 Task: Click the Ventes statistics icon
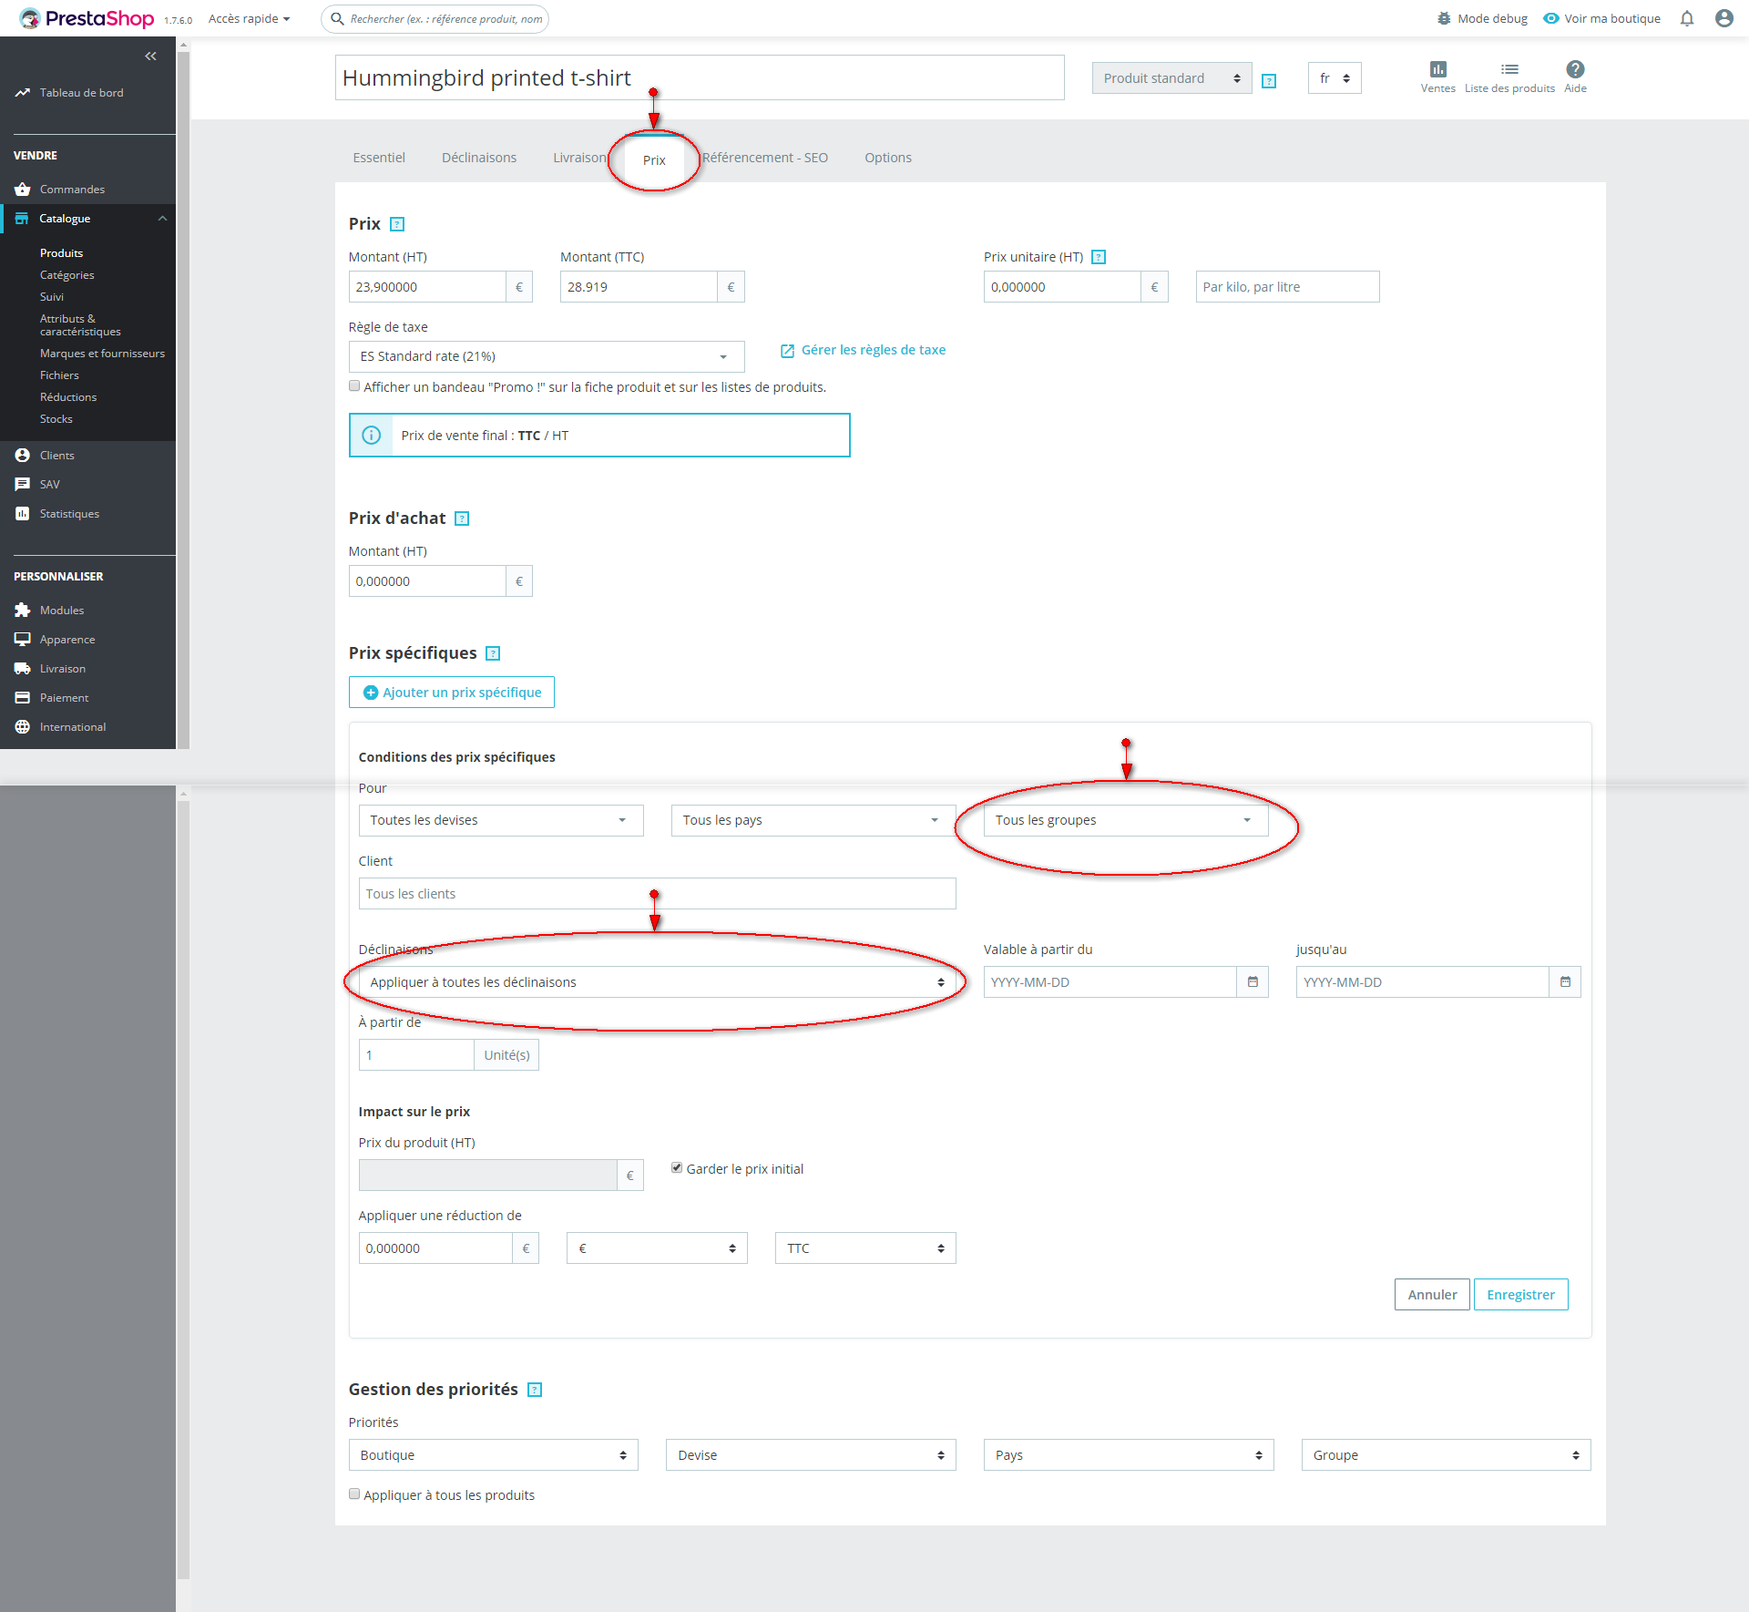coord(1437,70)
